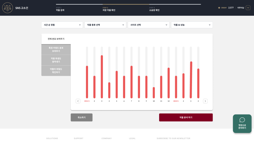The height and width of the screenshot is (141, 254).
Task: Click the tallest red bar for month 3
Action: (x=102, y=76)
